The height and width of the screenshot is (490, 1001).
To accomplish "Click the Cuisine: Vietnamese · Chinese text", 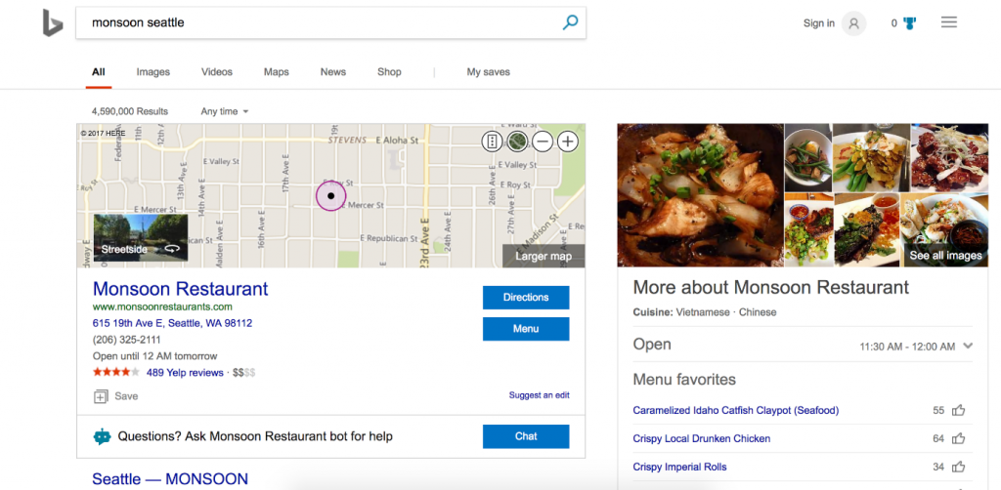I will 705,312.
